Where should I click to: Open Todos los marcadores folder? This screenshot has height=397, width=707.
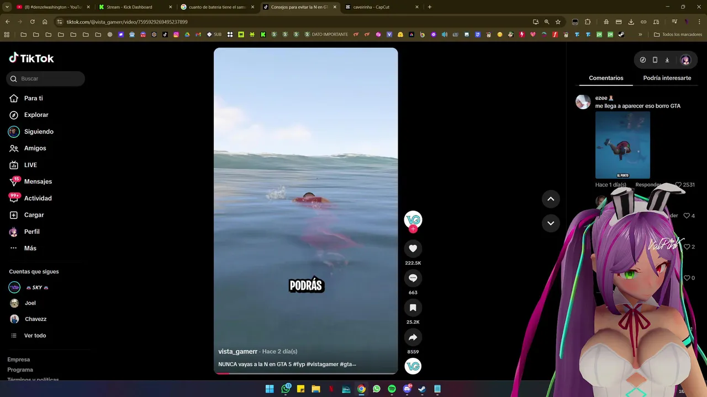[x=678, y=34]
